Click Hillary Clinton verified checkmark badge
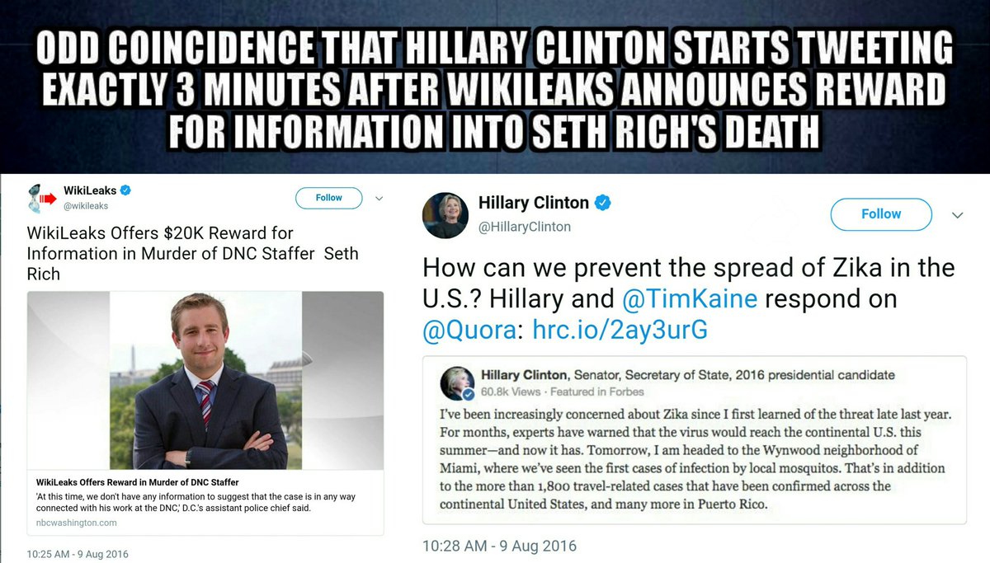990x563 pixels. 604,203
